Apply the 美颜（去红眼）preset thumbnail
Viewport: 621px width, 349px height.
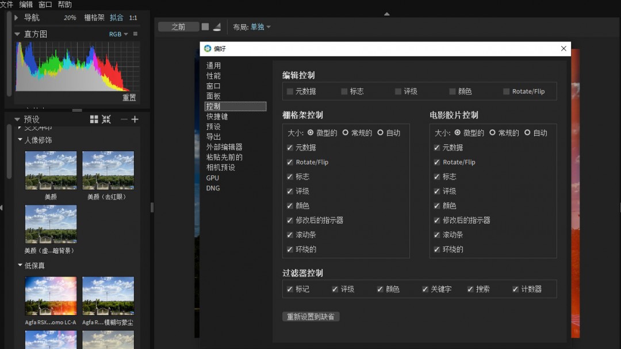[x=108, y=170]
